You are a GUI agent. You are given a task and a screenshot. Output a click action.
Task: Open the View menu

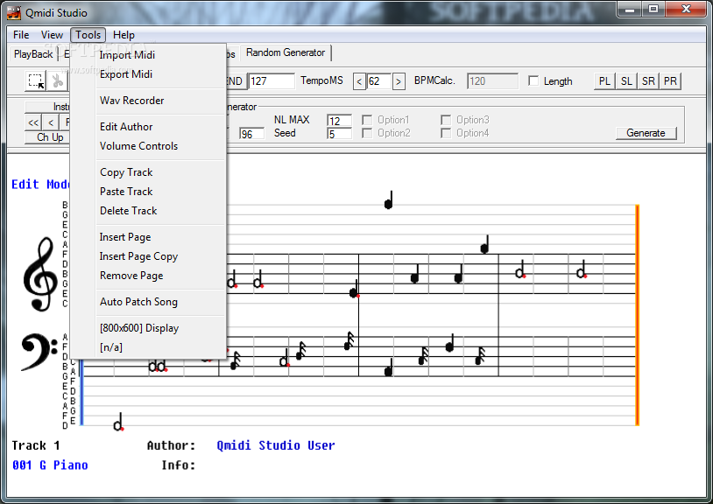[x=52, y=35]
